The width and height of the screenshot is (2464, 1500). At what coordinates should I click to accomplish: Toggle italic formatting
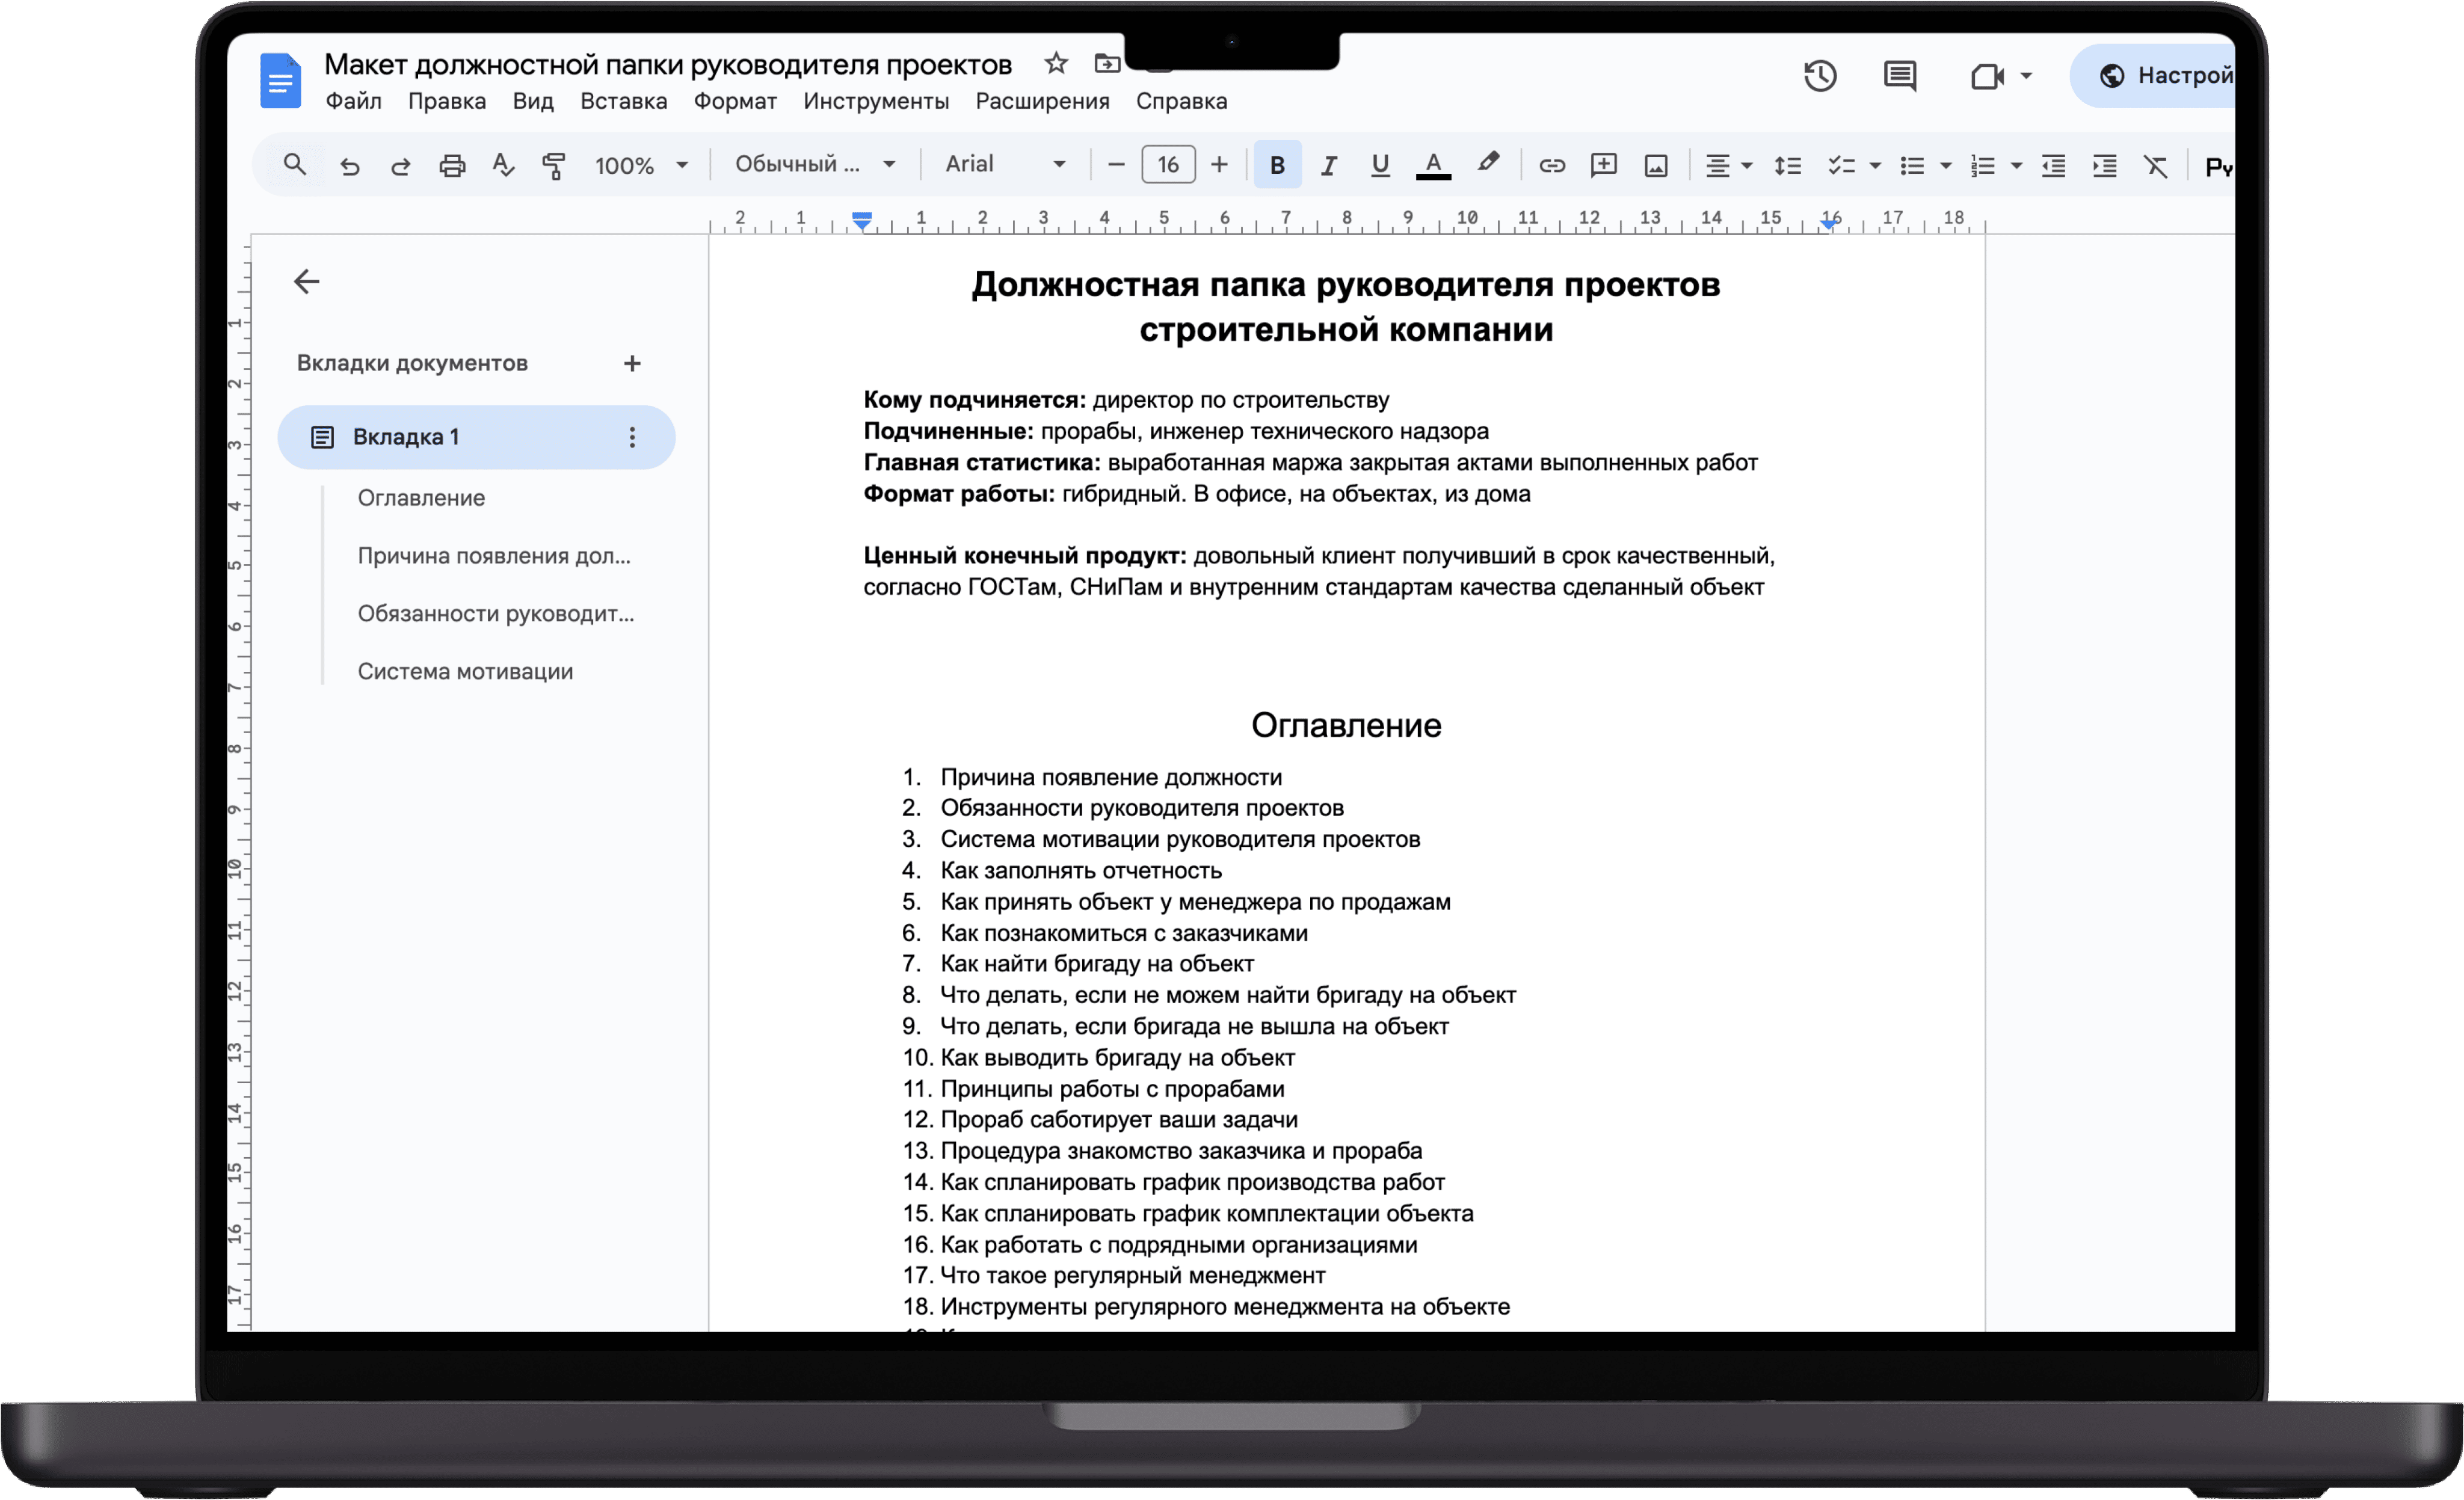pyautogui.click(x=1328, y=165)
